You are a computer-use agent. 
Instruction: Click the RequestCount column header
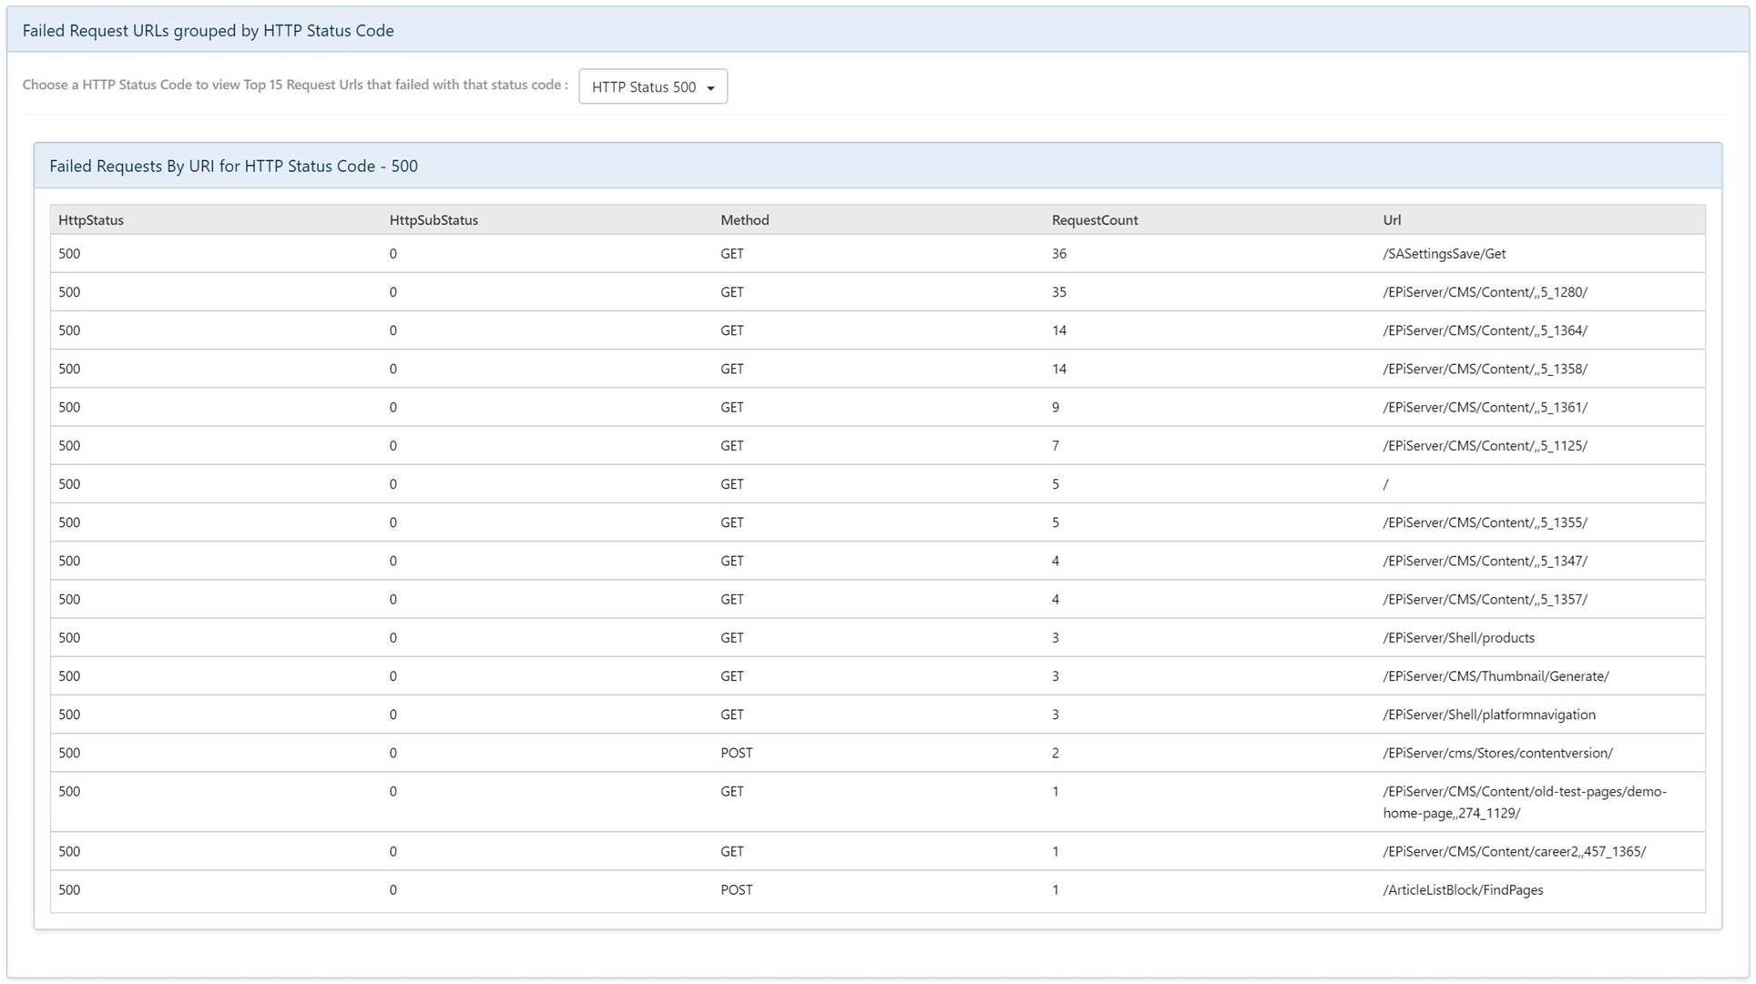(x=1094, y=220)
